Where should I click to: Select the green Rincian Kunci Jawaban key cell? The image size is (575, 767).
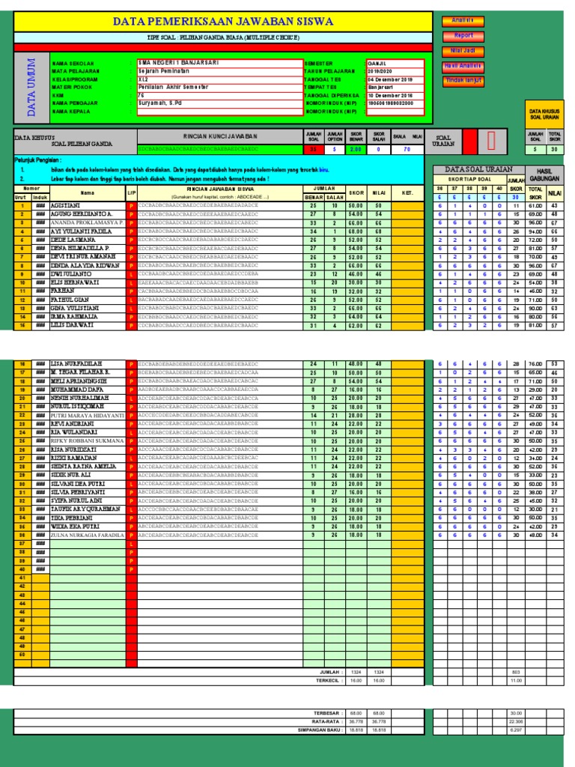pyautogui.click(x=220, y=149)
